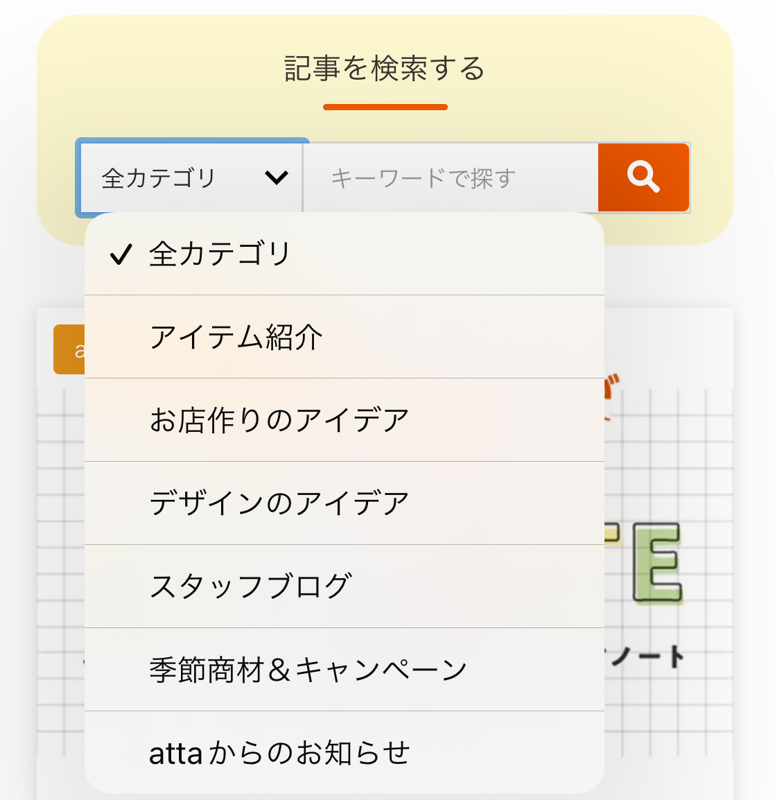Screen dimensions: 775x800
Task: Pick デザインのアイデア from the dropdown
Action: tap(345, 503)
